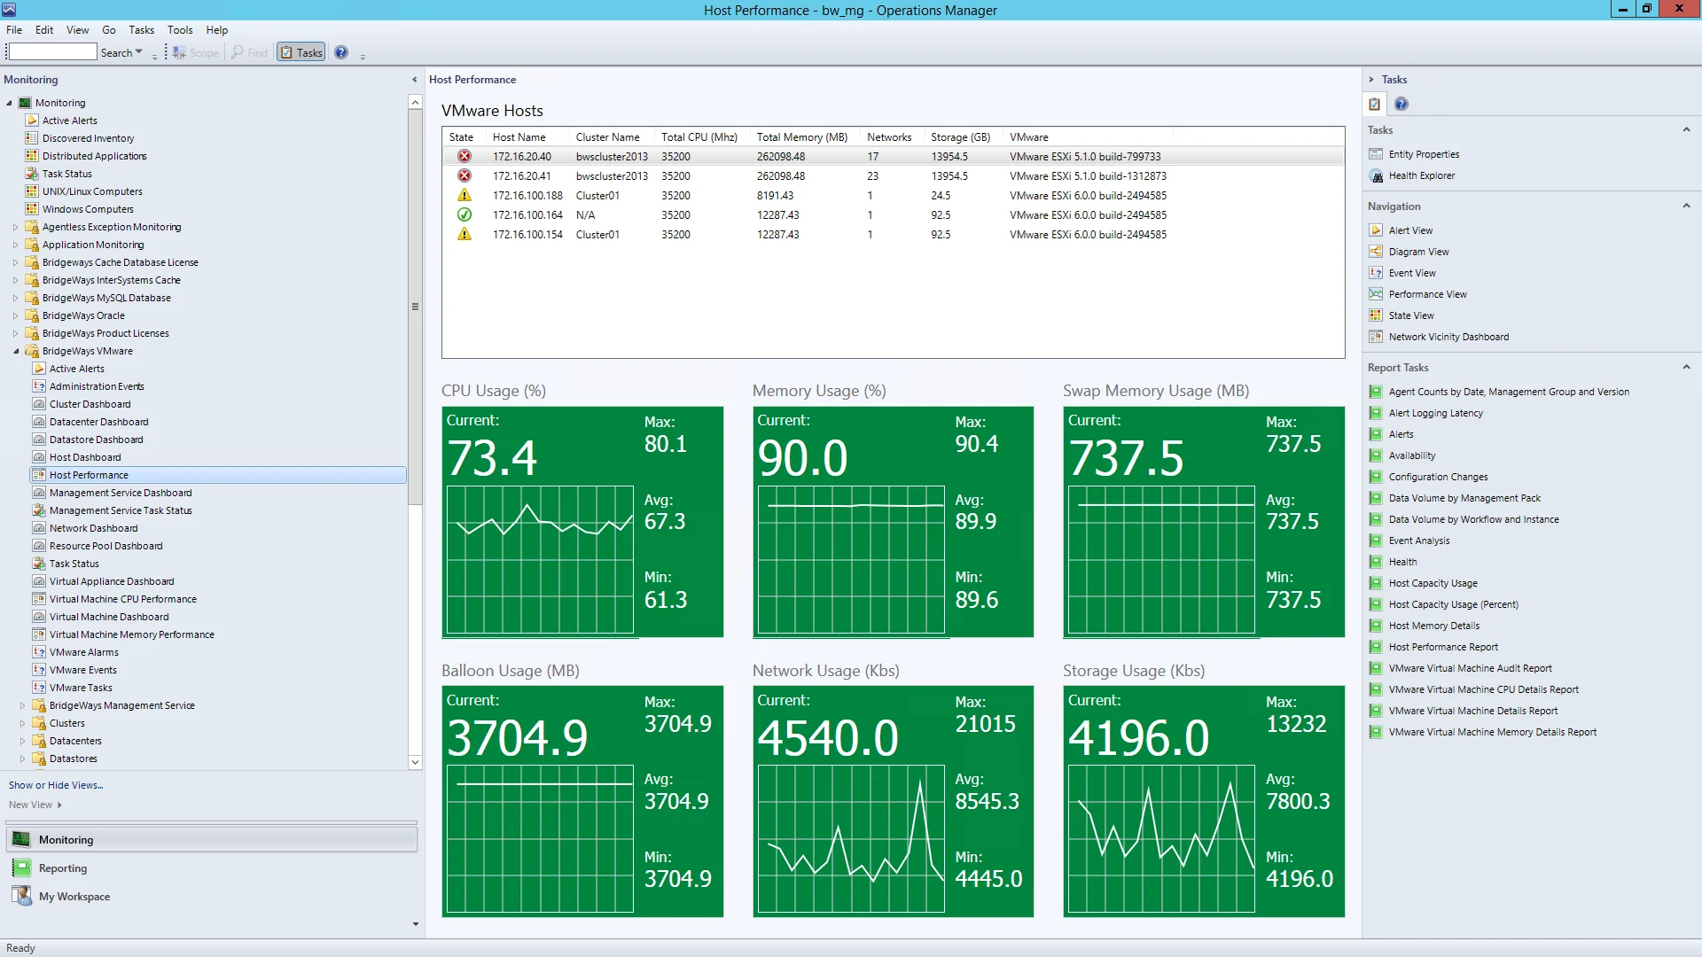
Task: Click the Network Usage line chart
Action: (850, 838)
